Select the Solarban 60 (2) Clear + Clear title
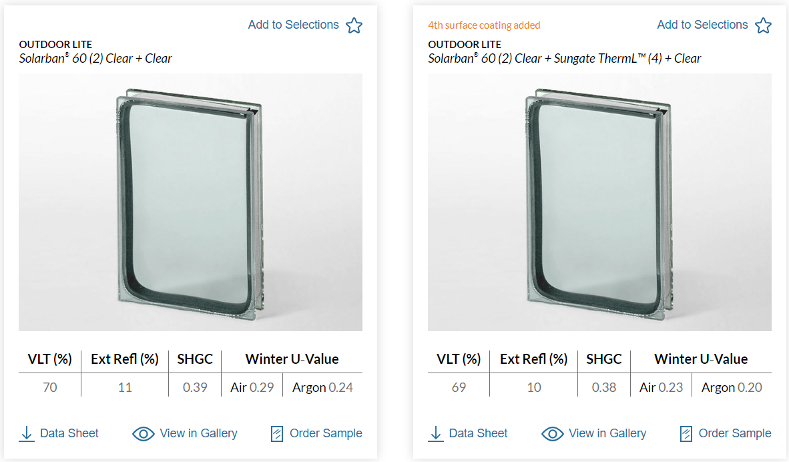Viewport: 789px width, 462px height. (x=95, y=59)
